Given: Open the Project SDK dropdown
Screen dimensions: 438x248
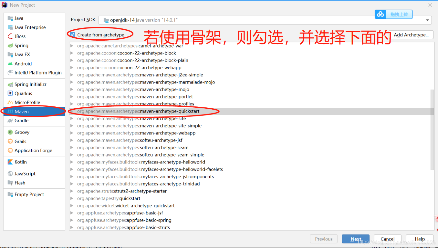Looking at the screenshot, I should [265, 20].
